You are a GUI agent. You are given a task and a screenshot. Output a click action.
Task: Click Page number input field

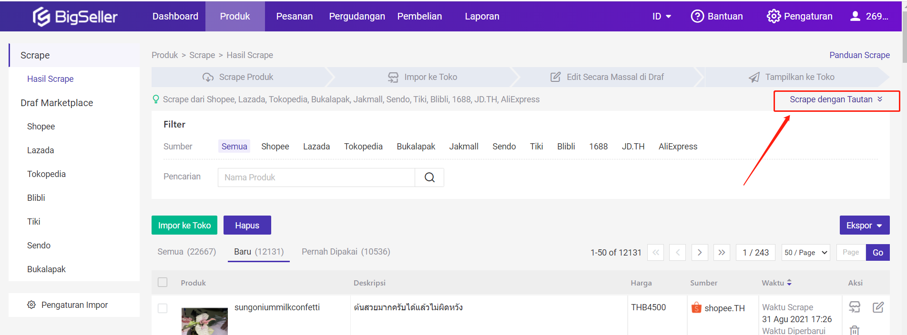click(x=851, y=253)
